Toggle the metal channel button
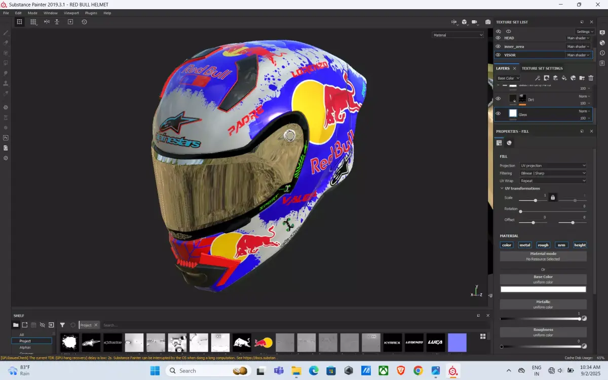This screenshot has width=608, height=380. pyautogui.click(x=525, y=245)
